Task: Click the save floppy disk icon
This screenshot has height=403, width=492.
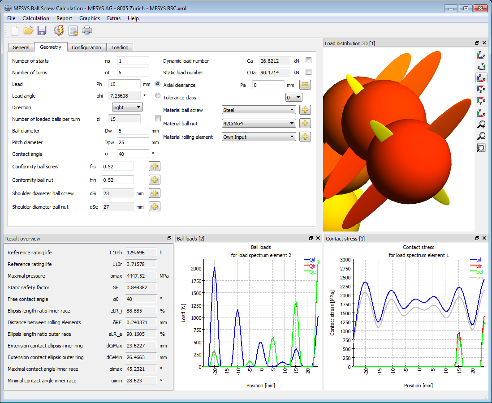Action: 42,30
